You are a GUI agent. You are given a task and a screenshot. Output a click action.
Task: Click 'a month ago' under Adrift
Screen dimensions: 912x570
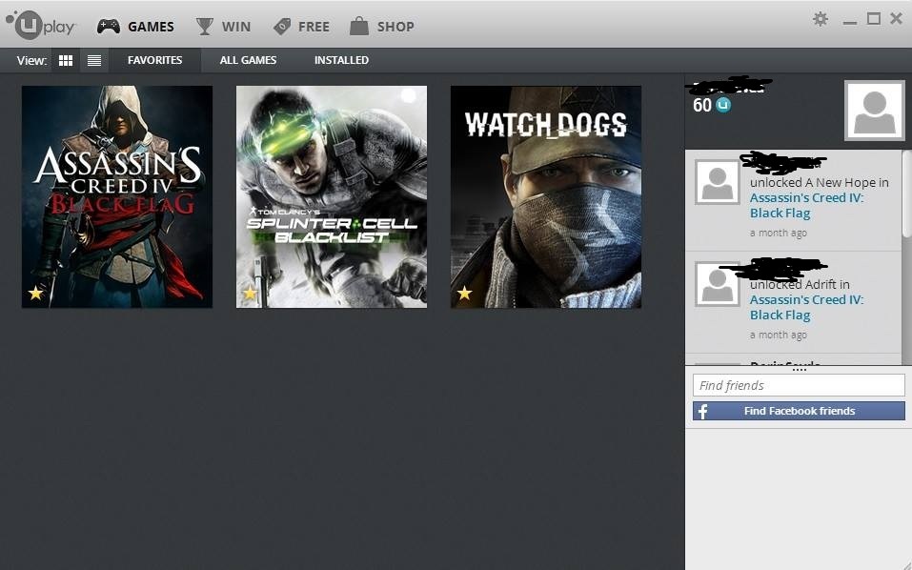(779, 335)
